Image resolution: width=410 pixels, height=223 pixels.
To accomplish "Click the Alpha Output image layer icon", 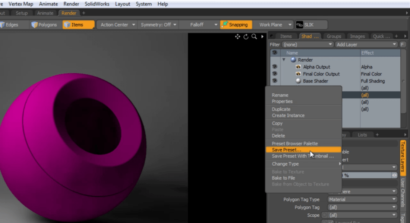I will click(298, 67).
